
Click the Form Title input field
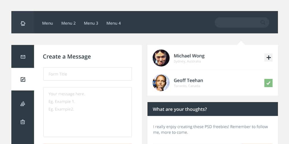coord(88,74)
